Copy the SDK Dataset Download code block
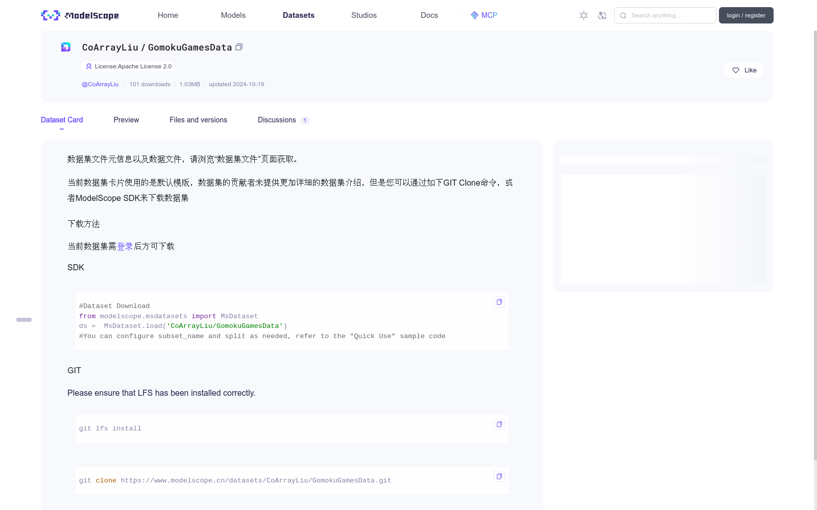The height and width of the screenshot is (510, 817). tap(499, 302)
